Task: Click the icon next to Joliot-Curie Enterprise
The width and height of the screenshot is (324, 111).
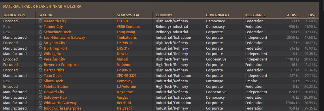Action: [x=40, y=108]
